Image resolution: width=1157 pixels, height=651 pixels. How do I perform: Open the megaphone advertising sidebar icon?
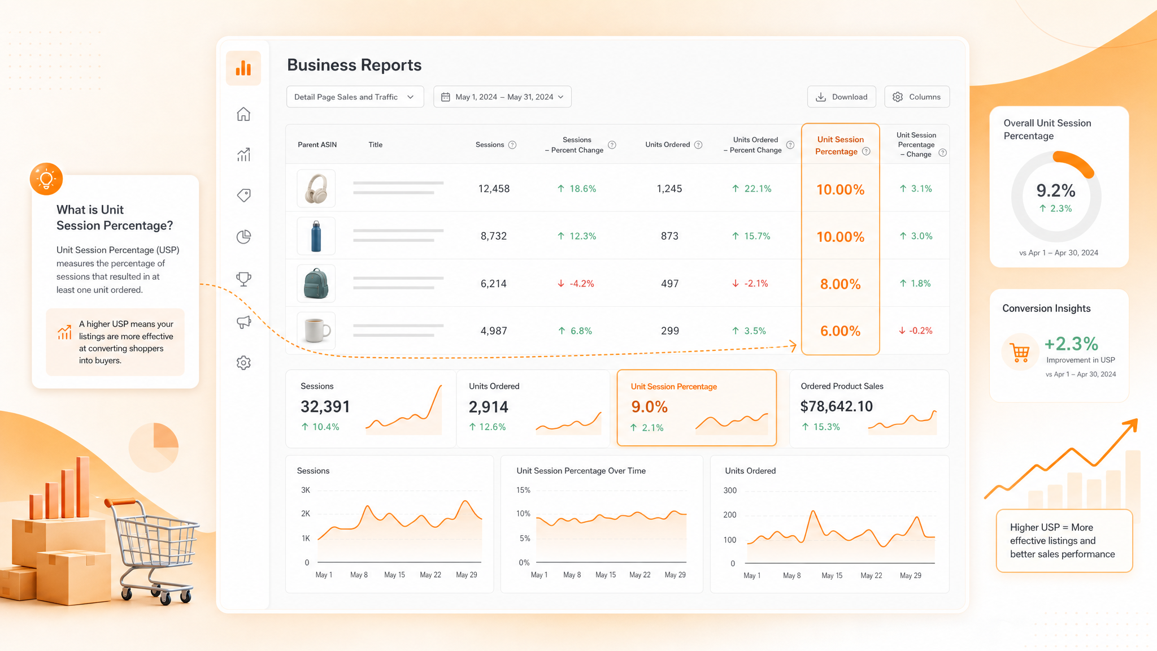pyautogui.click(x=243, y=322)
